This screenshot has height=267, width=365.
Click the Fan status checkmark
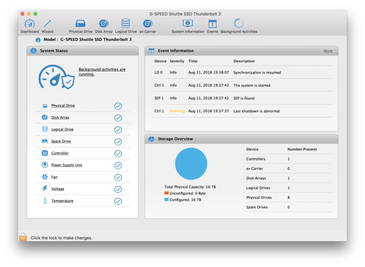point(118,177)
